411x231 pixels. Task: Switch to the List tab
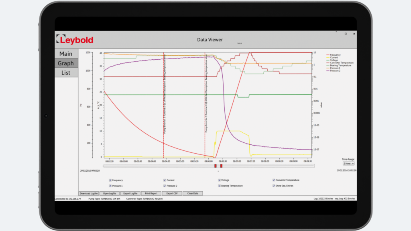(66, 73)
